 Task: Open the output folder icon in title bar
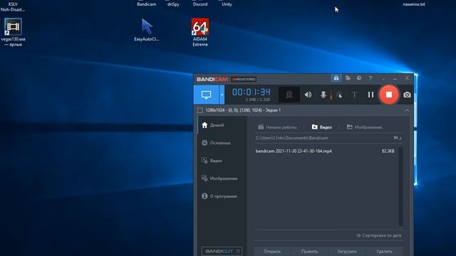(348, 78)
